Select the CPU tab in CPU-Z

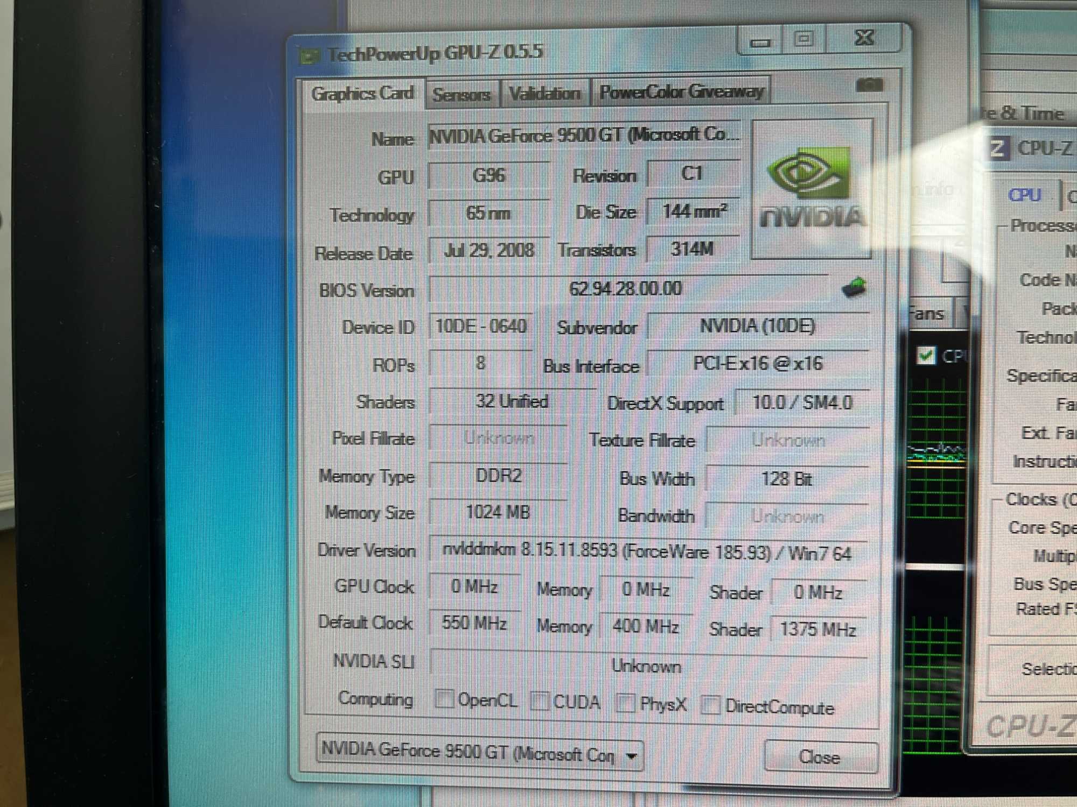pos(1024,195)
